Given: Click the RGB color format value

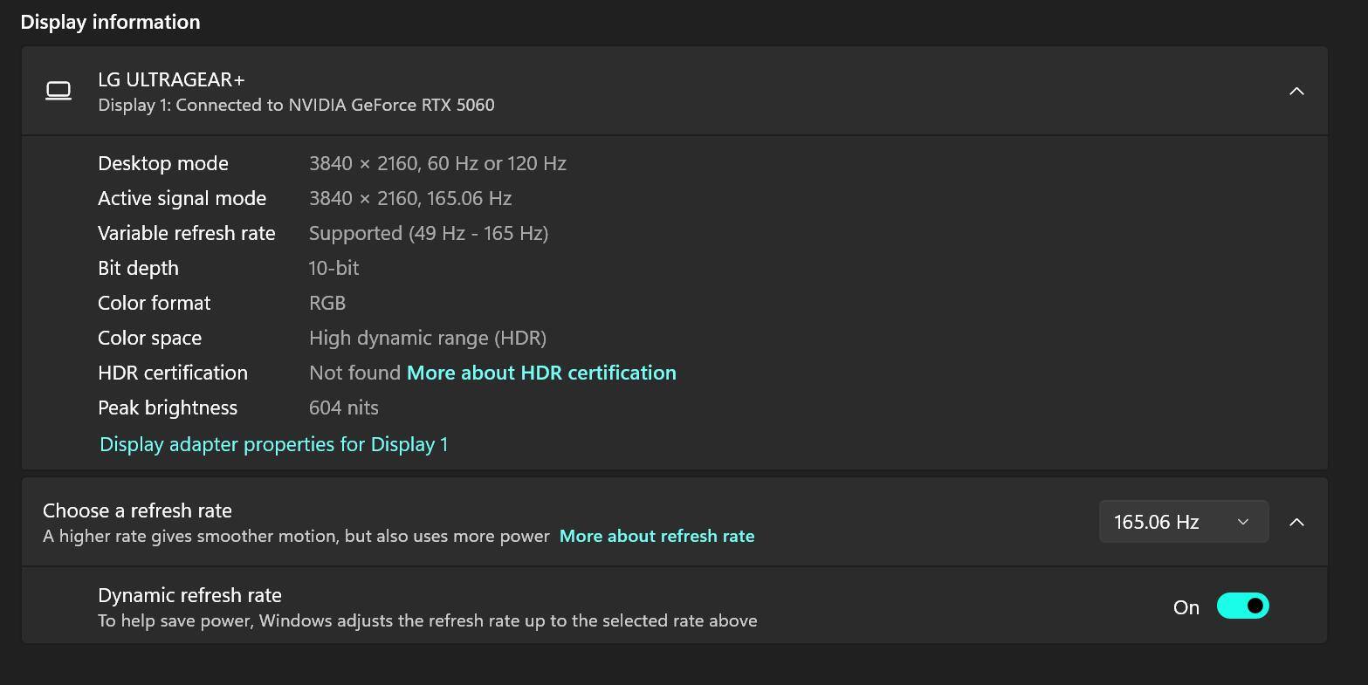Looking at the screenshot, I should tap(327, 303).
